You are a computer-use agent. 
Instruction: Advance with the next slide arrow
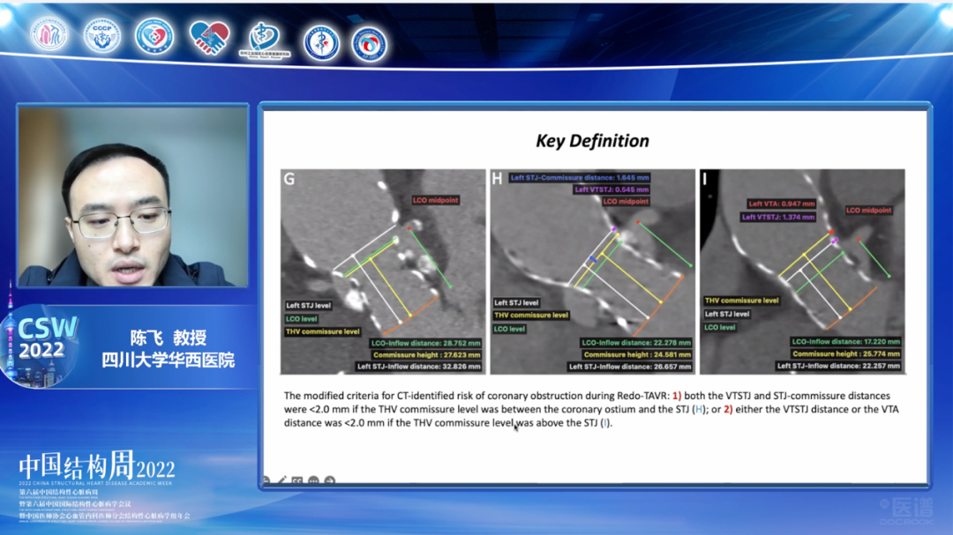coord(329,481)
